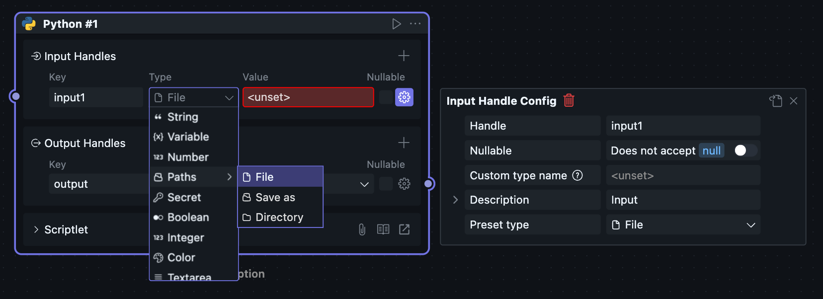The image size is (823, 299).
Task: Close the Input Handle Config panel
Action: (x=794, y=101)
